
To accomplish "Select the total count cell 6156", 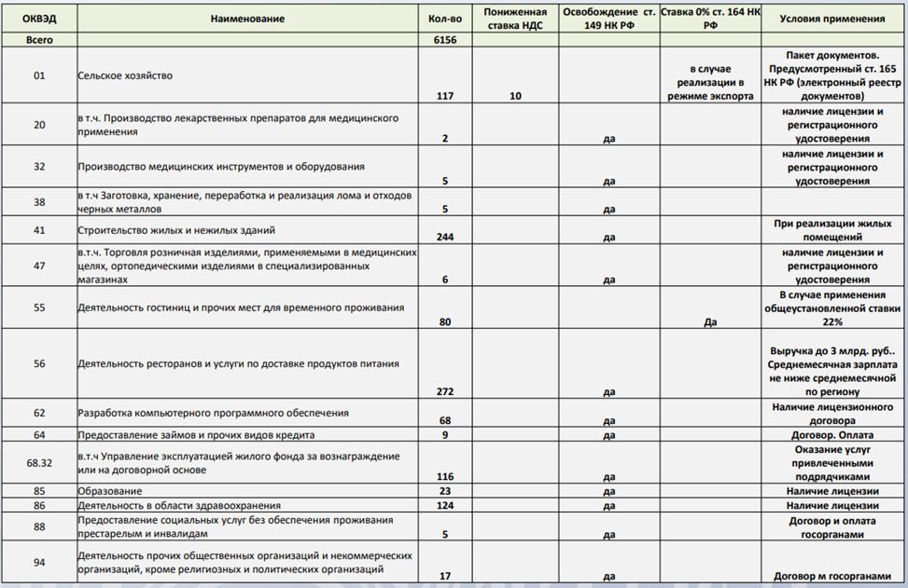I will (x=444, y=41).
